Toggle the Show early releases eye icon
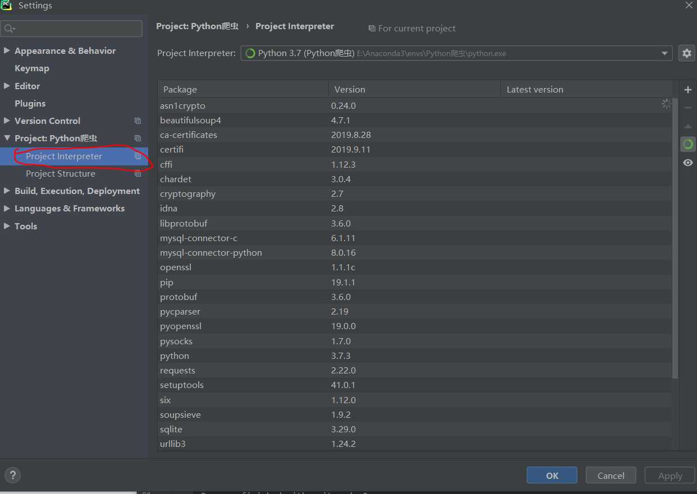 (688, 163)
